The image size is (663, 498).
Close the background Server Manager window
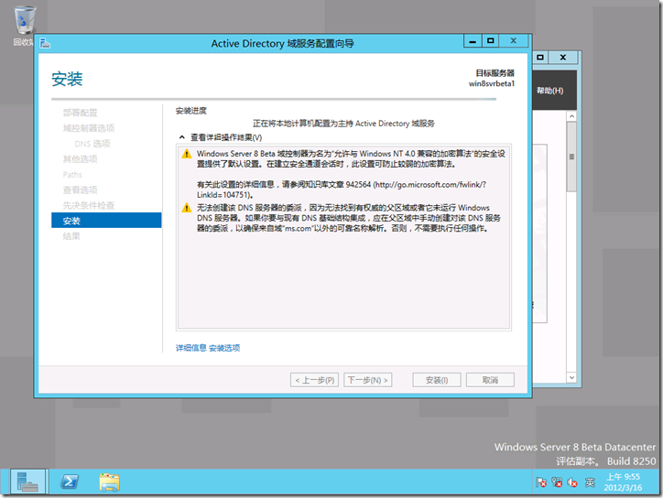pos(563,57)
